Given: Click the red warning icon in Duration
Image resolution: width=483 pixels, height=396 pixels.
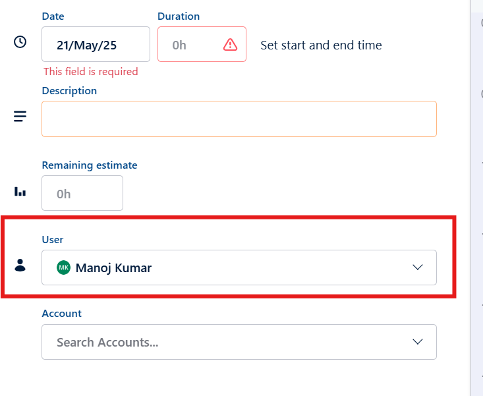Looking at the screenshot, I should point(230,45).
